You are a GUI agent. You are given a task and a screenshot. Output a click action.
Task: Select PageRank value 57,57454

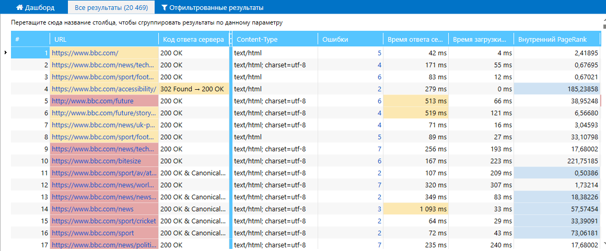click(557, 209)
